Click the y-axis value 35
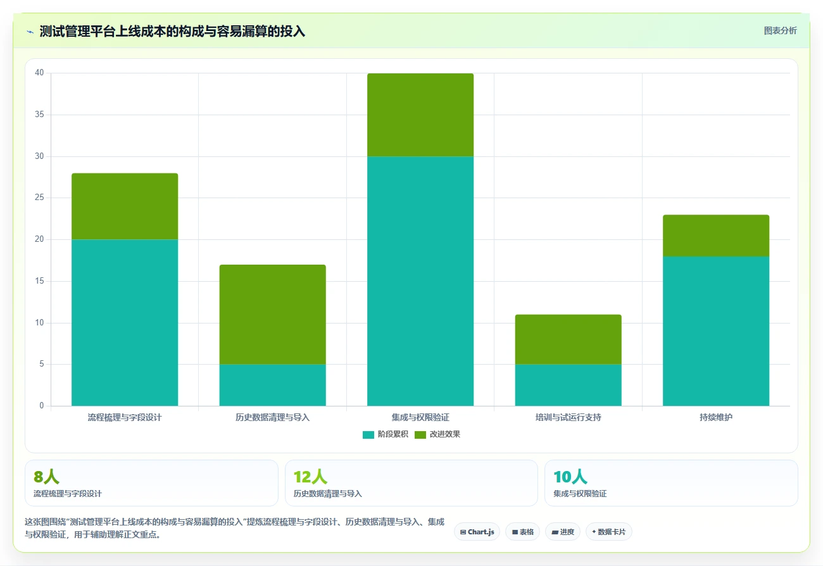This screenshot has width=823, height=566. point(39,115)
